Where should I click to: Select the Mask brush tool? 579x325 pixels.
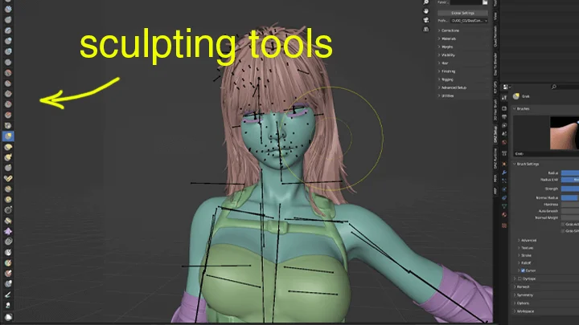click(8, 253)
